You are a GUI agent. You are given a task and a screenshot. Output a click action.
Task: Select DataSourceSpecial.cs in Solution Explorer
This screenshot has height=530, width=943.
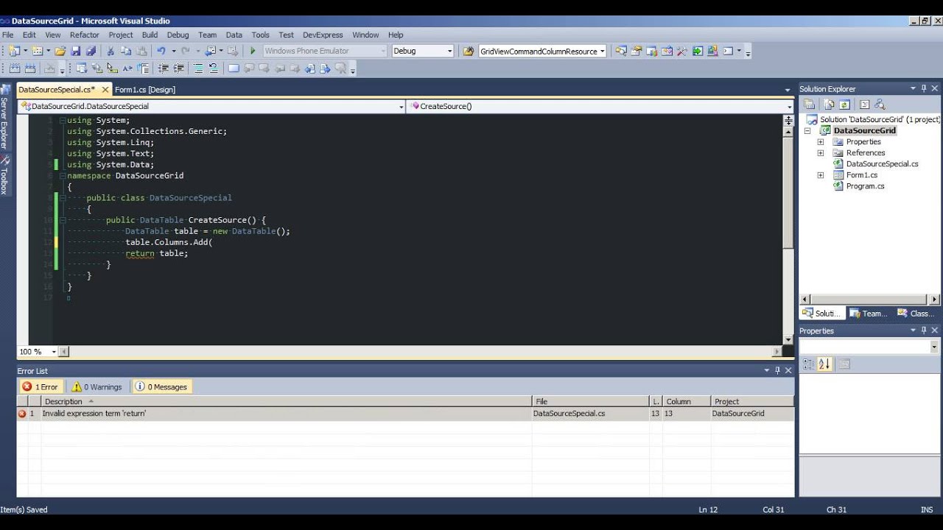(x=882, y=163)
